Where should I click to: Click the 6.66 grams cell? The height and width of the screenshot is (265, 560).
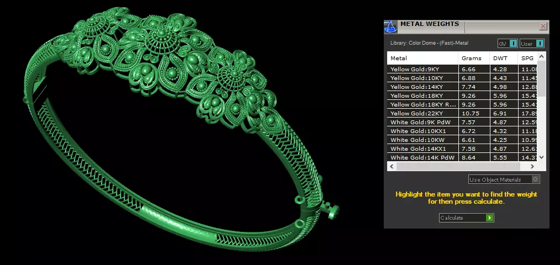point(474,69)
